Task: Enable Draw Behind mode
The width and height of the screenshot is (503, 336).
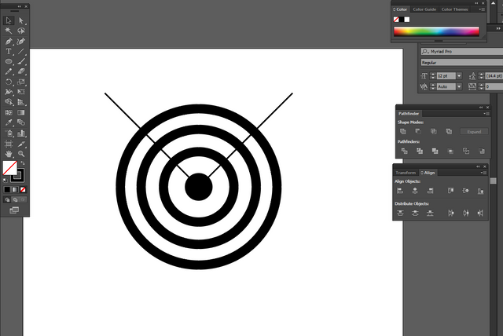Action: (15, 200)
